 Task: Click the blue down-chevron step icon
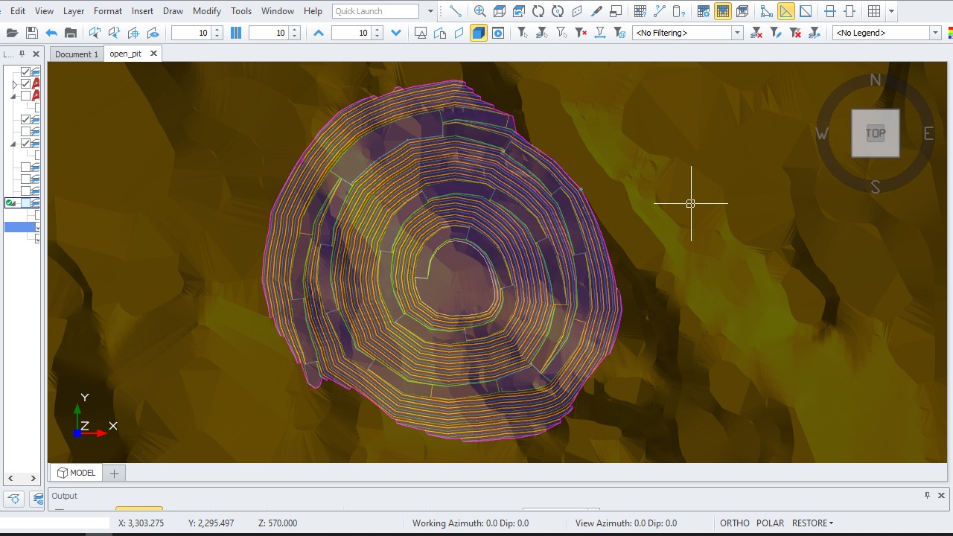click(396, 33)
